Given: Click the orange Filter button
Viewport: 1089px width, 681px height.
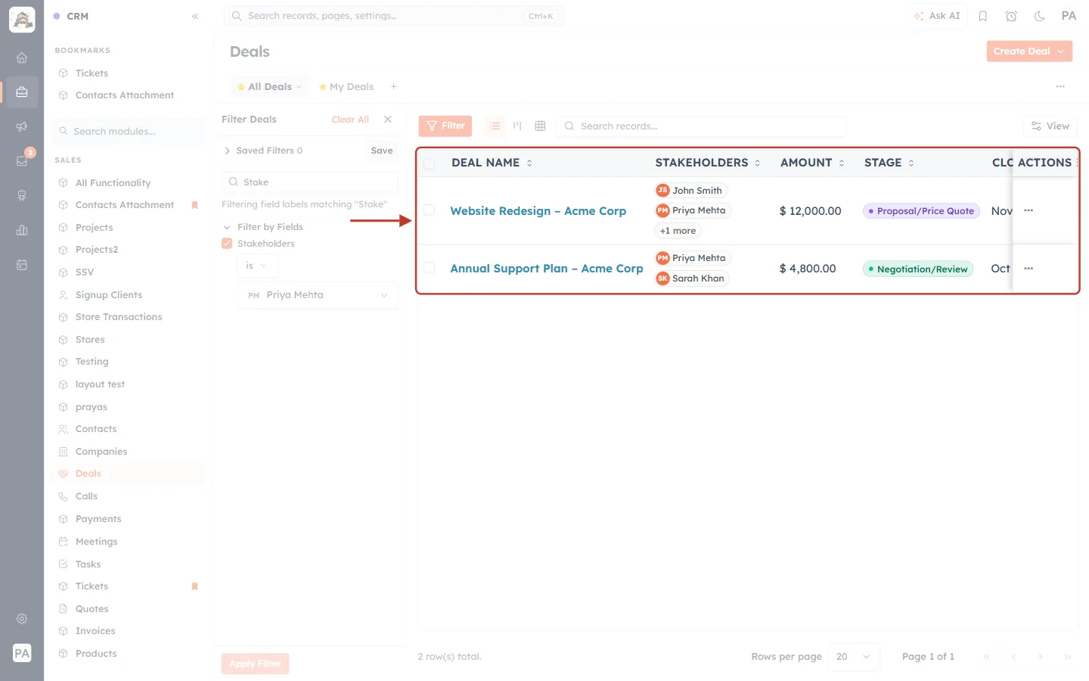Looking at the screenshot, I should click(445, 126).
